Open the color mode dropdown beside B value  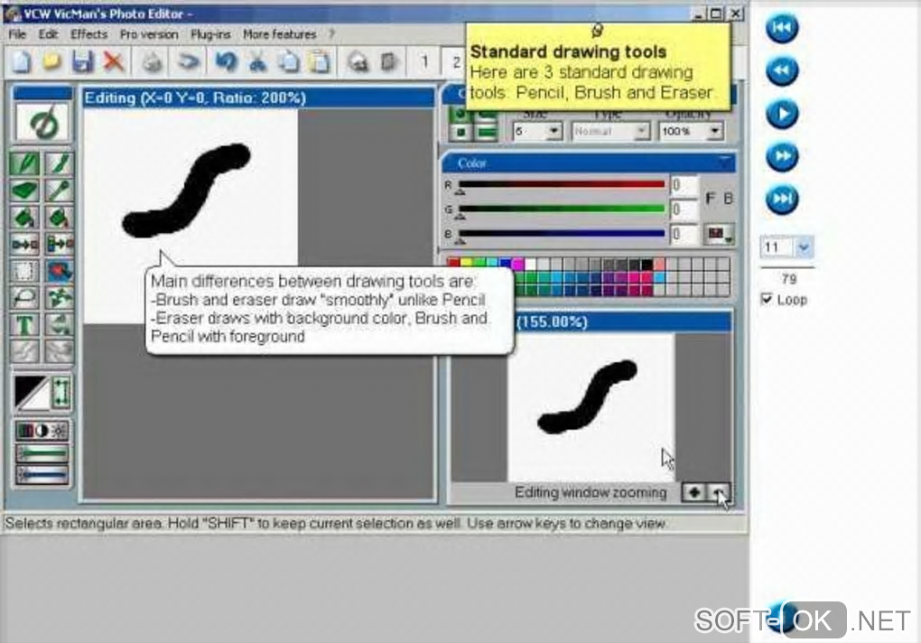pos(720,234)
